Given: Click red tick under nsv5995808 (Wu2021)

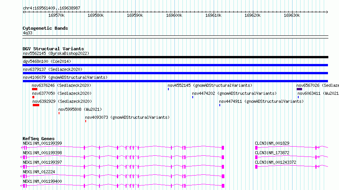Looking at the screenshot, I should coord(59,113).
